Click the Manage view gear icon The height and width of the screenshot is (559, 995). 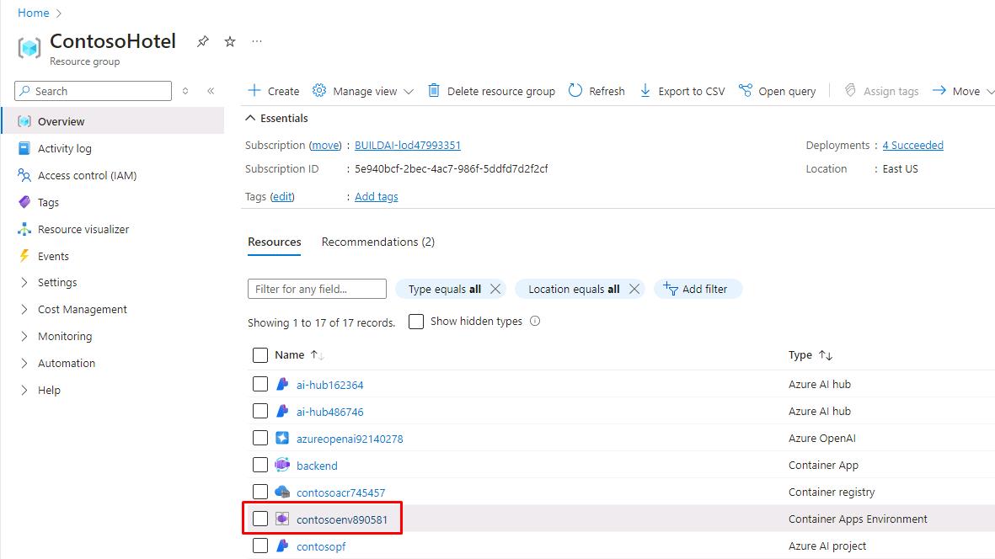(x=319, y=91)
